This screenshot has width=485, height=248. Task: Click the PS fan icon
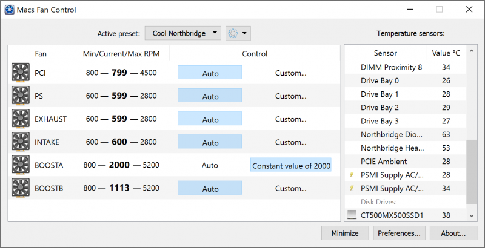click(21, 96)
